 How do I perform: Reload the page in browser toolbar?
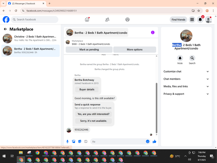(x=16, y=10)
